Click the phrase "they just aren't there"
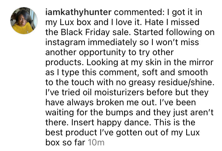 [170, 112]
